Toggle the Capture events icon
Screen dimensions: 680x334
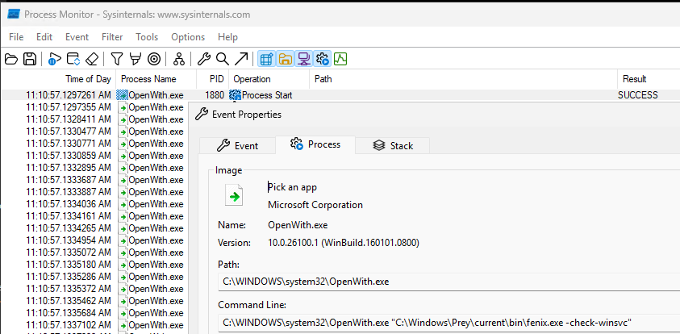(55, 59)
